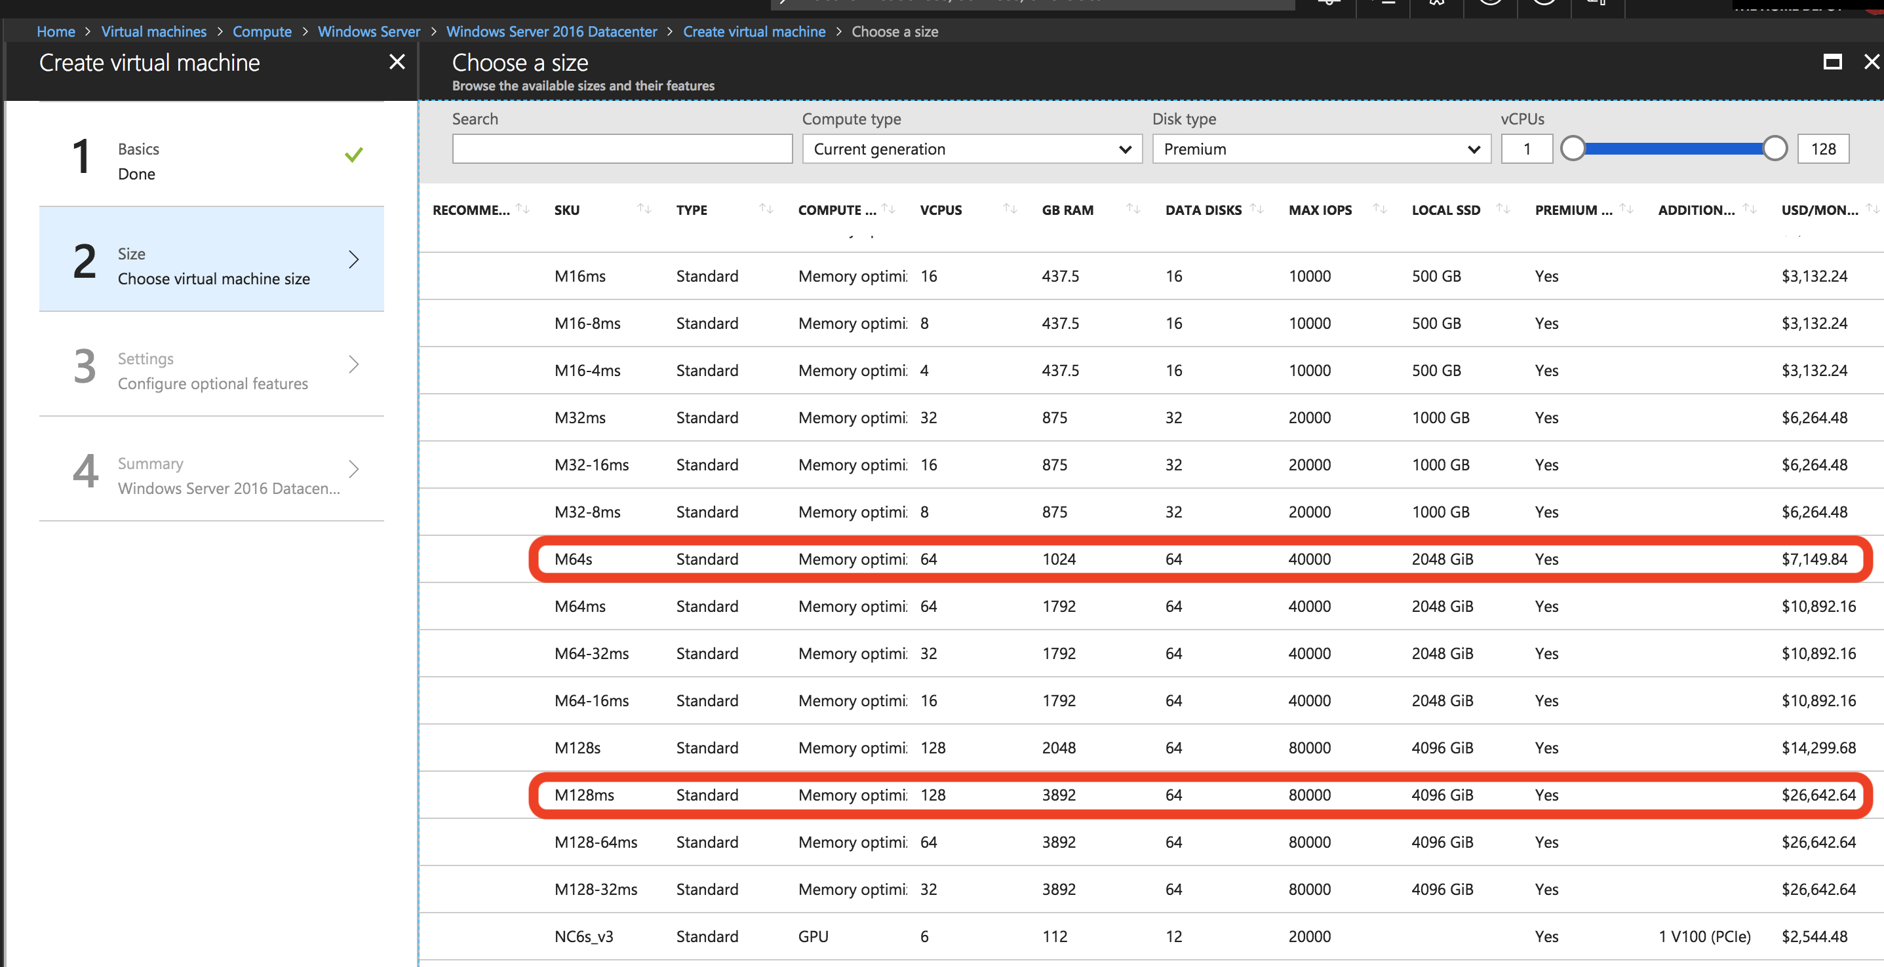Go to Create virtual machine breadcrumb
The width and height of the screenshot is (1884, 967).
[x=754, y=31]
